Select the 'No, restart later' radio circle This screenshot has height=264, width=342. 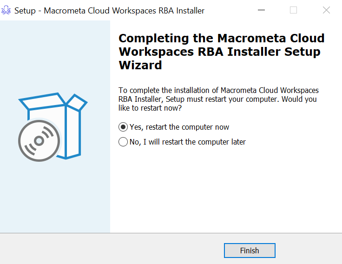(x=123, y=142)
